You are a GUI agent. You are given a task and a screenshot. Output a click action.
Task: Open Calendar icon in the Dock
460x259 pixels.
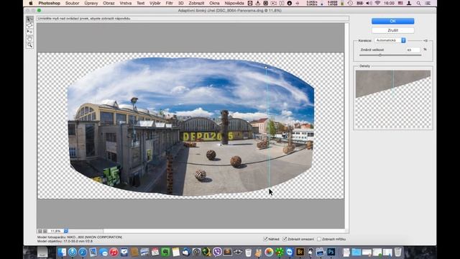(x=155, y=252)
